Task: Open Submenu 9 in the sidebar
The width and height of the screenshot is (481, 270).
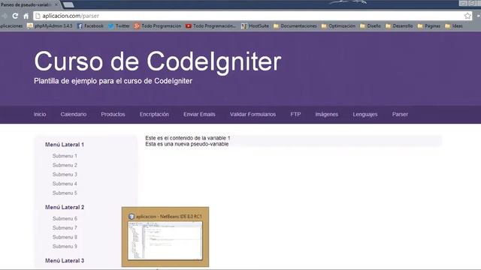Action: [x=65, y=246]
